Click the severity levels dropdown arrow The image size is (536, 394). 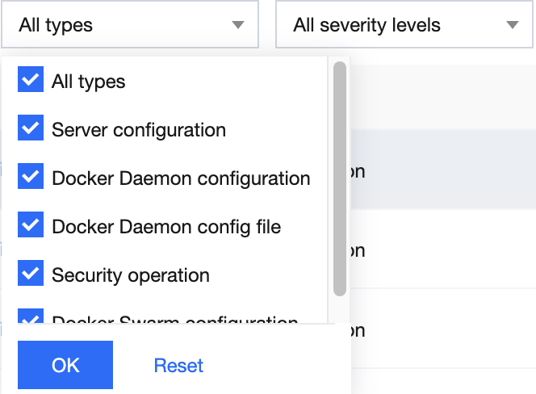click(513, 25)
